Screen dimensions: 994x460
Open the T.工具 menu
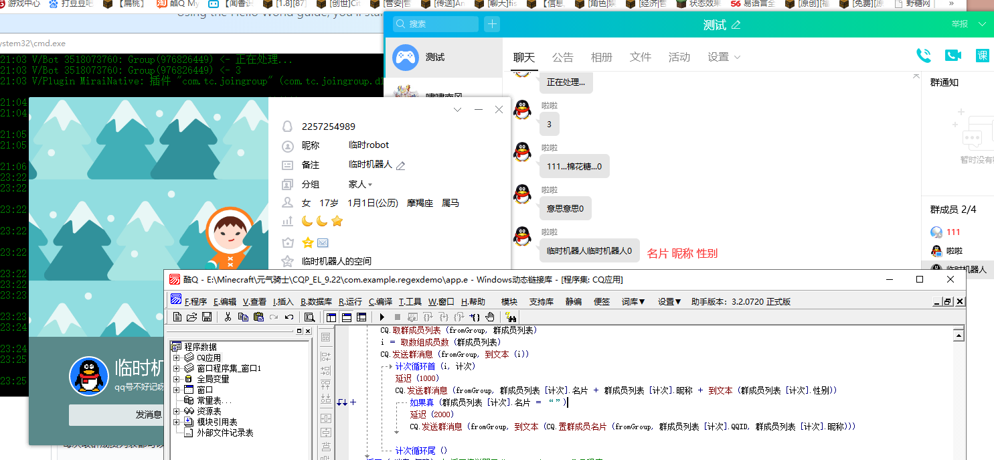coord(410,301)
